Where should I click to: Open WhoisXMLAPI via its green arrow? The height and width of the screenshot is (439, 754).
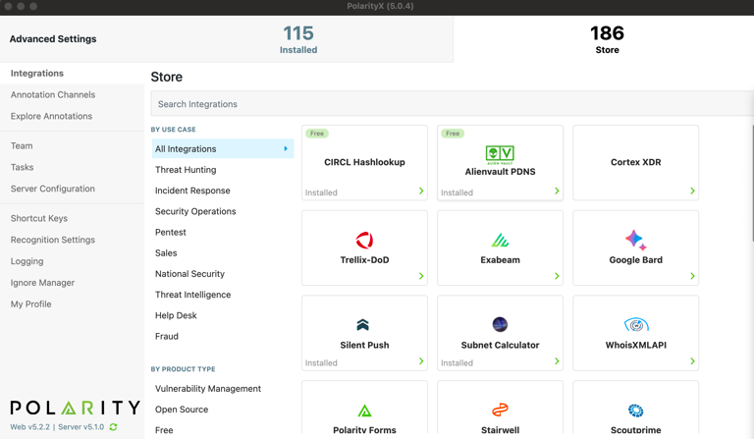tap(692, 361)
